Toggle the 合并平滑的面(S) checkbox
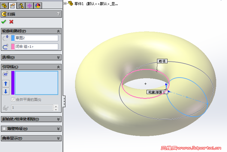The height and width of the screenshot is (152, 227). coord(13,100)
